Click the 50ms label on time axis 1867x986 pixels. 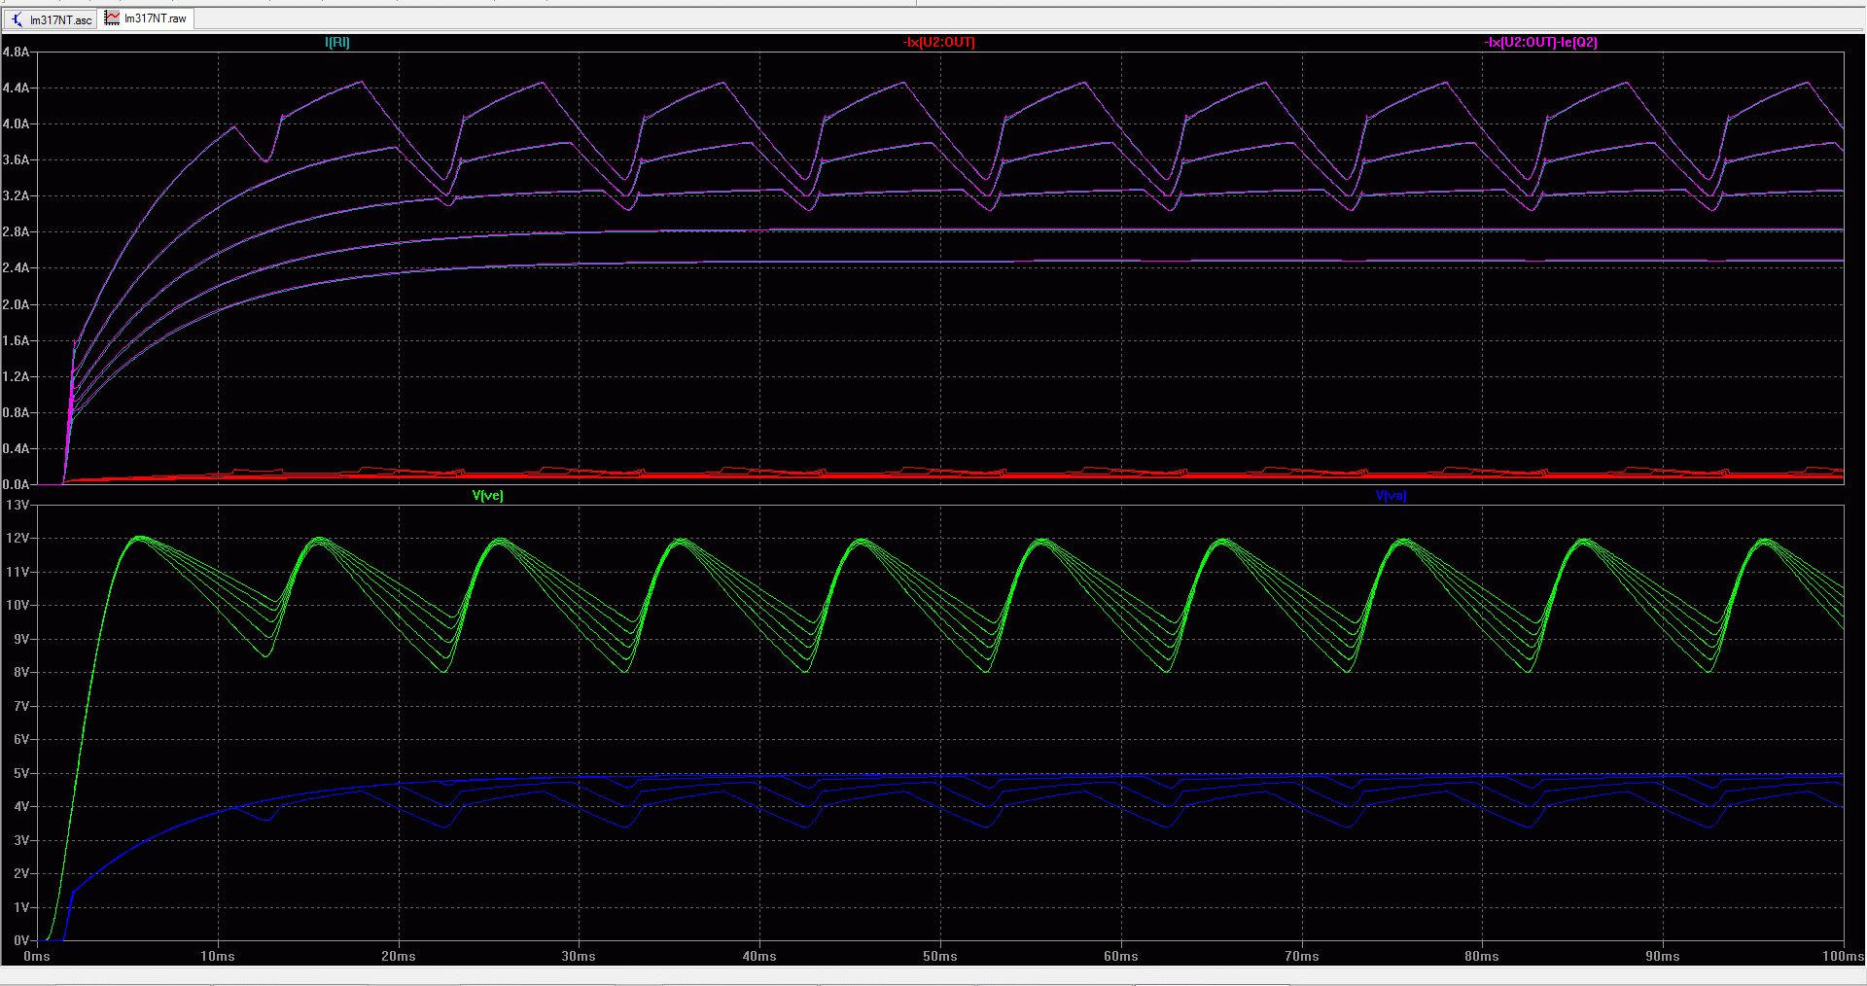(x=940, y=957)
